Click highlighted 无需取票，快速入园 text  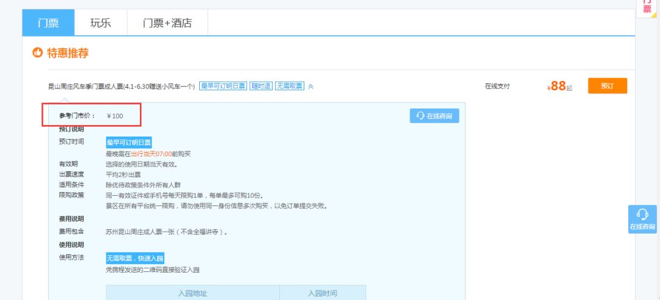coord(135,258)
